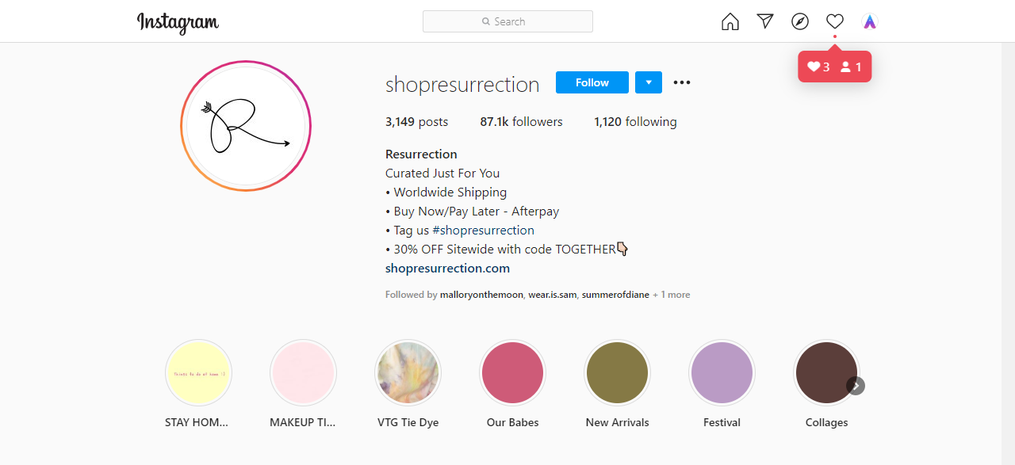
Task: Show more followers via '+ 1 more'
Action: pyautogui.click(x=671, y=294)
